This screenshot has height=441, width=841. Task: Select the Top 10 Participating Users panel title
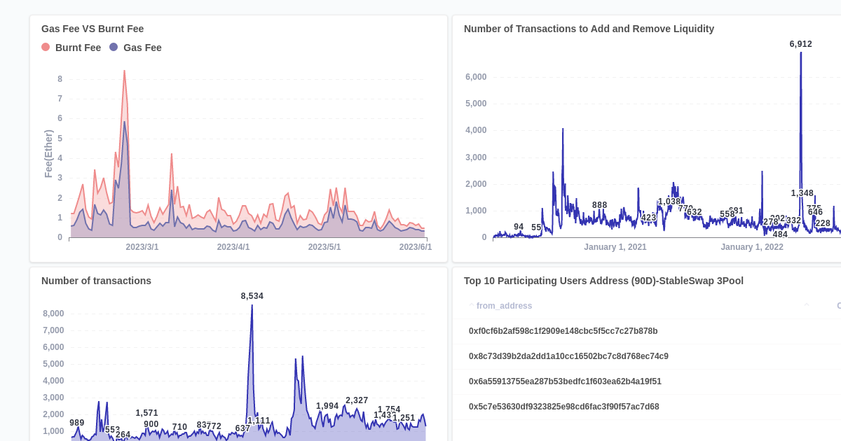click(603, 281)
